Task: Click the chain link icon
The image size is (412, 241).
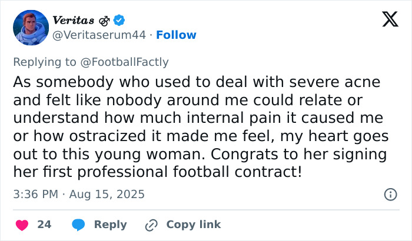Action: pyautogui.click(x=152, y=225)
